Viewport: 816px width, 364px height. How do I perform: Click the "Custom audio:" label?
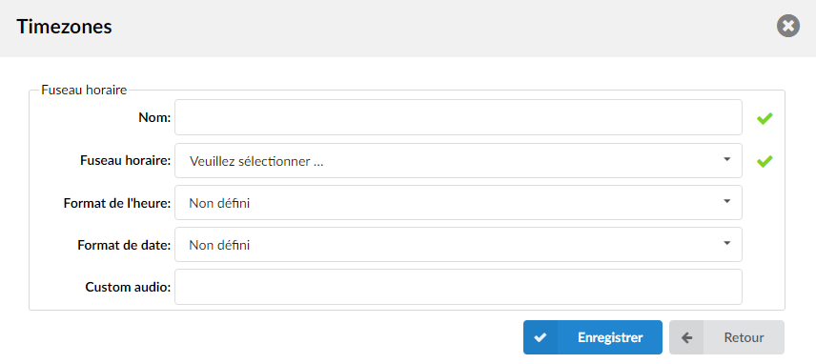coord(128,287)
